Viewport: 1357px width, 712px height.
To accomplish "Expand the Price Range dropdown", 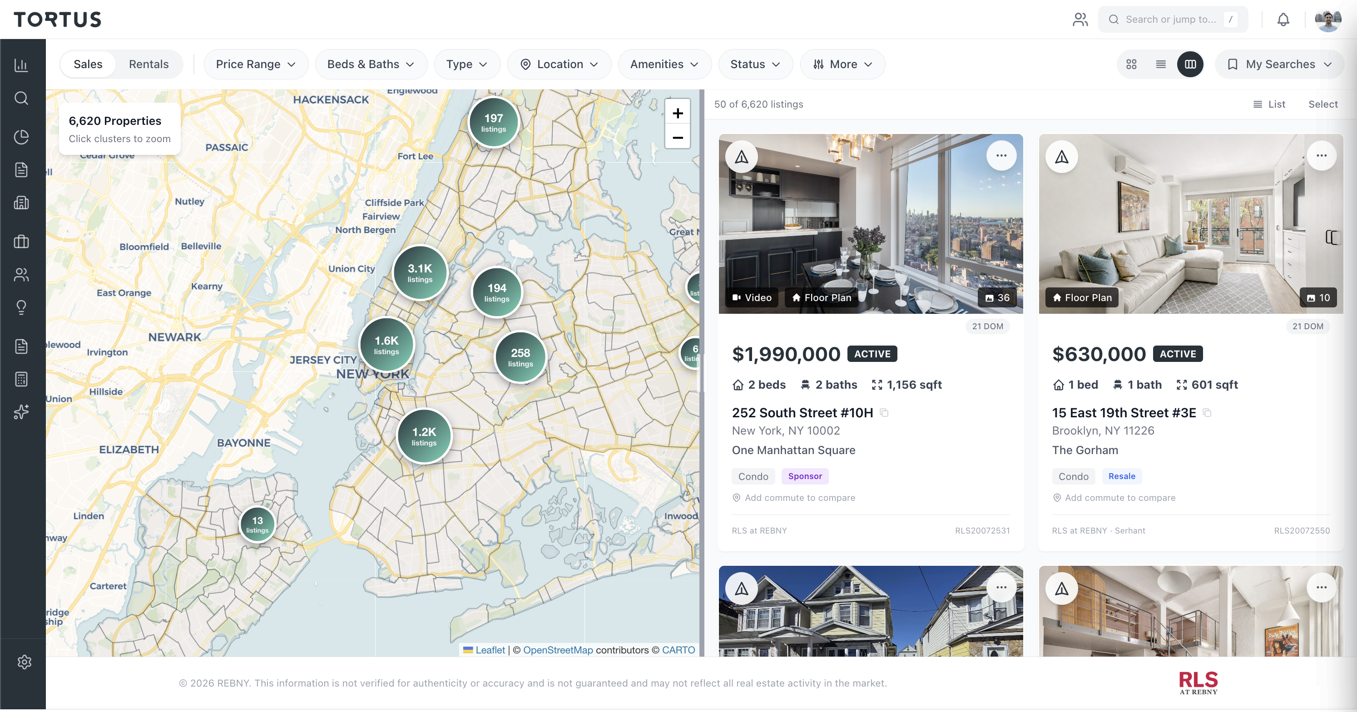I will pyautogui.click(x=256, y=64).
